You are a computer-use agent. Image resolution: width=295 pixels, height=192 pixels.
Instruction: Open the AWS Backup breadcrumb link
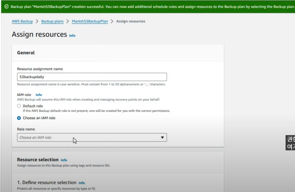22,21
